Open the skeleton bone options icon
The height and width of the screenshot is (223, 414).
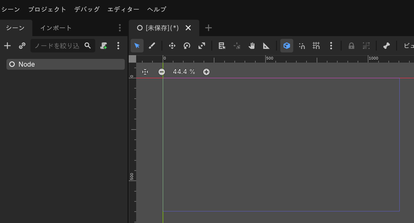[387, 46]
